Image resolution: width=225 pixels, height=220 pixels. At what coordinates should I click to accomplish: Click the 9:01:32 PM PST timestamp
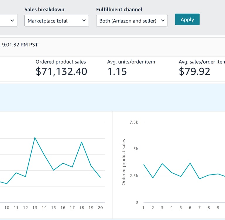pos(20,45)
